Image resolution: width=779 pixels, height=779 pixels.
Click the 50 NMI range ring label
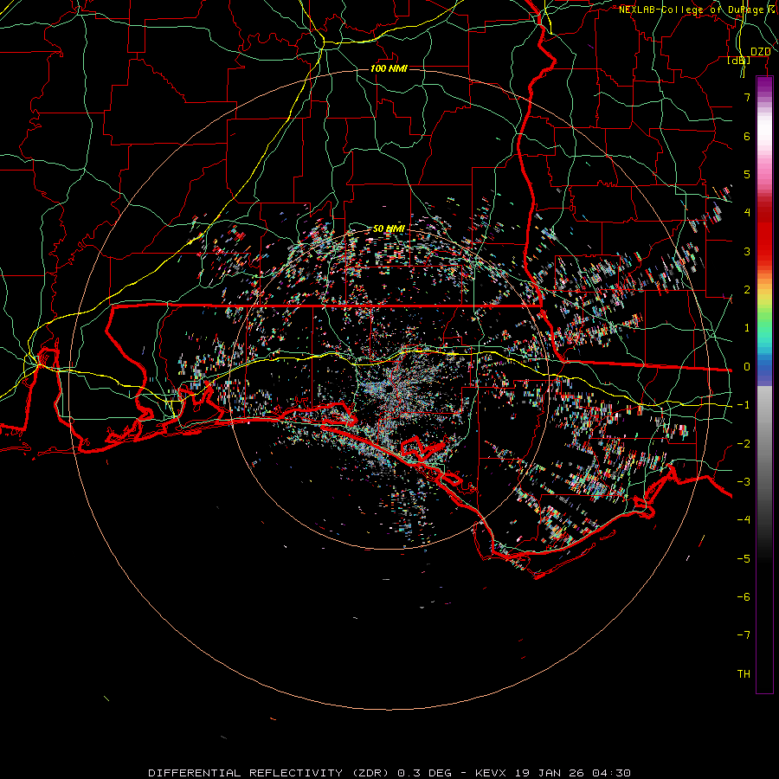tap(389, 229)
